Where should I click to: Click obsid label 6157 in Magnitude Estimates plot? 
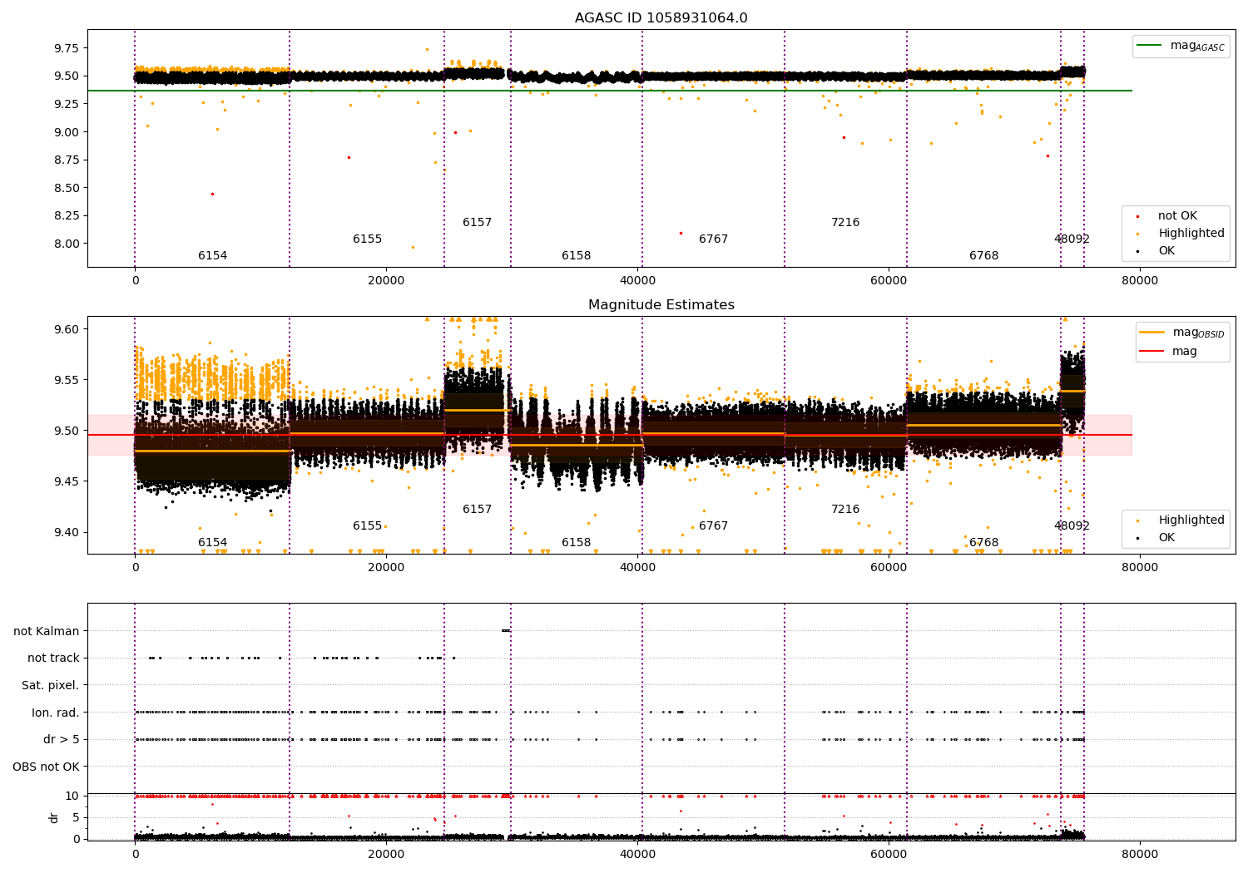click(477, 510)
